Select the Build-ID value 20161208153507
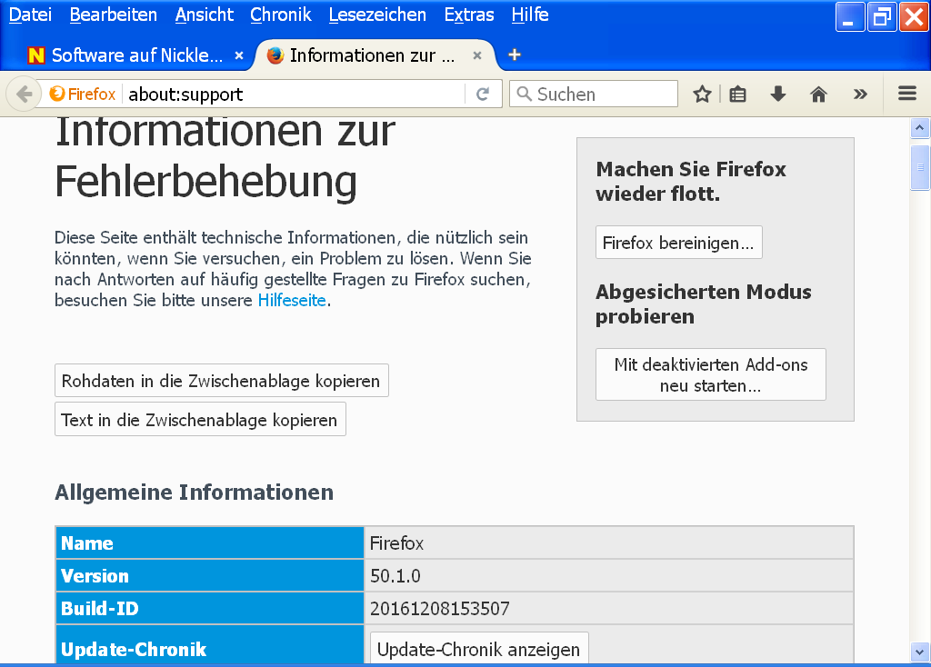Screen dimensions: 931x667 pyautogui.click(x=440, y=608)
